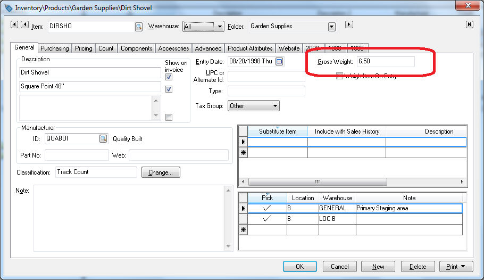
Task: Click the Manufacturer ID field QUABUI
Action: [x=72, y=138]
